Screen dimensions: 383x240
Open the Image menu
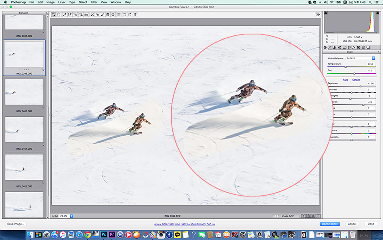(50, 2)
